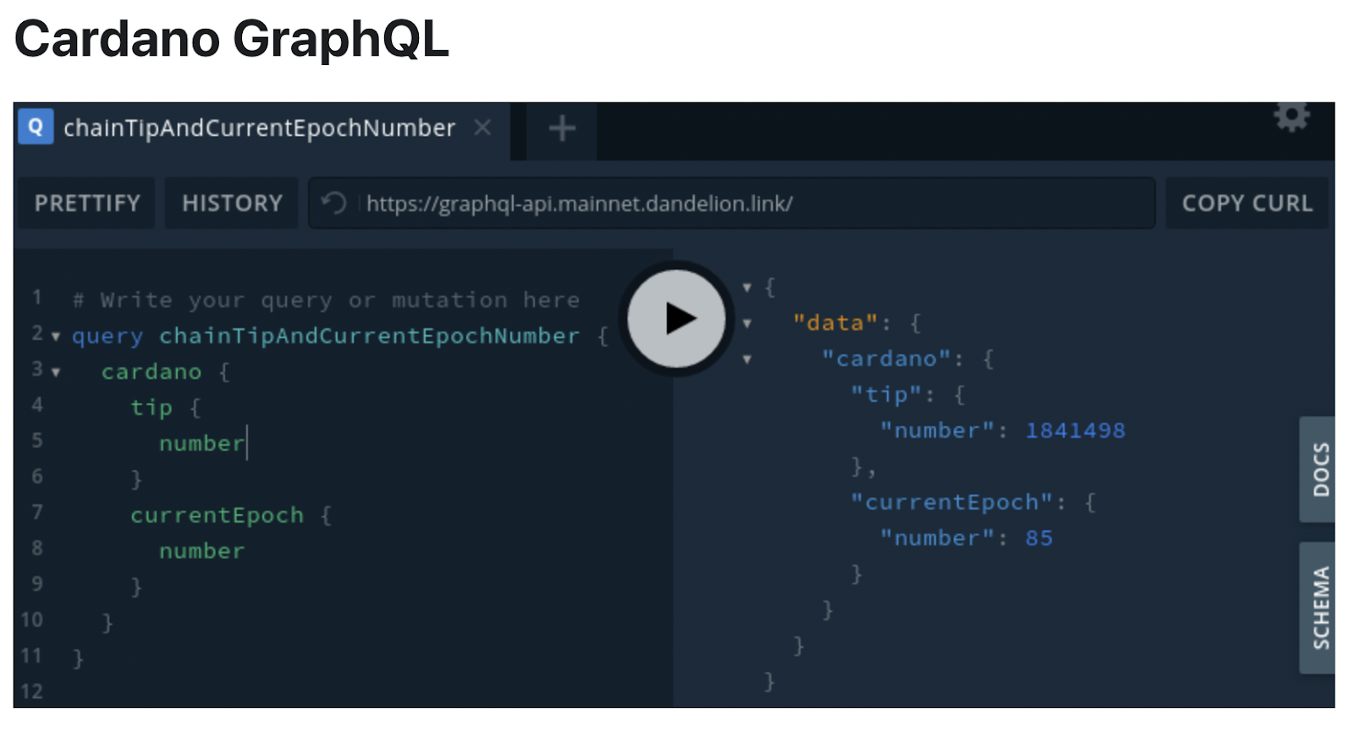This screenshot has height=740, width=1354.
Task: Collapse the "cardano" response arrow
Action: (x=747, y=359)
